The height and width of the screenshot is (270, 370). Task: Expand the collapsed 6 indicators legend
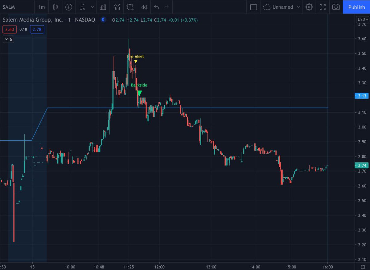[8, 39]
